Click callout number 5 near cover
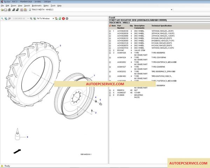Screen dimensions: 210x168 click(x=100, y=100)
